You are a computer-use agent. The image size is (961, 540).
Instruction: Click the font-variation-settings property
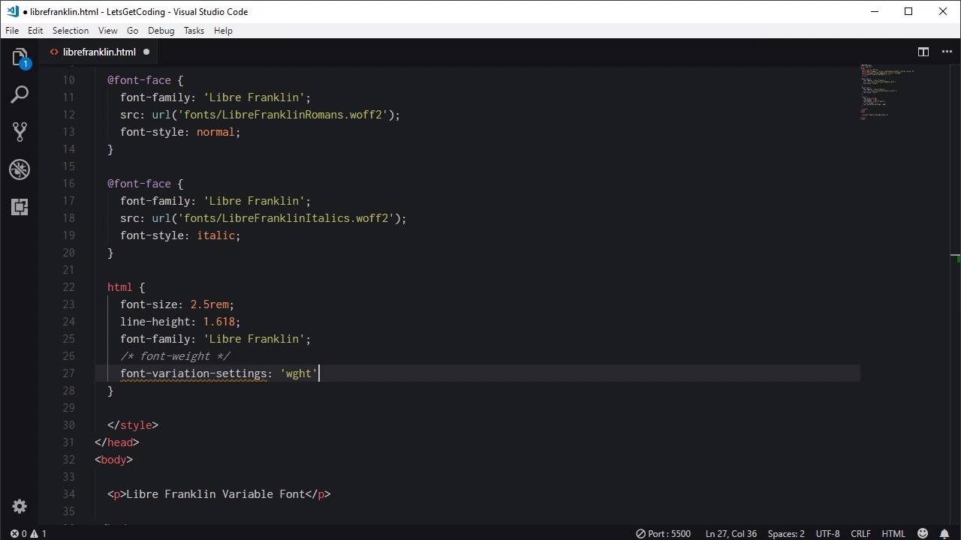(194, 373)
